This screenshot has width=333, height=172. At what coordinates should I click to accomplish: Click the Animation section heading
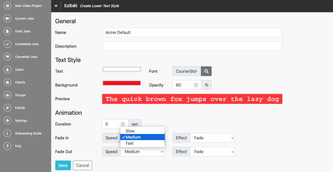(68, 113)
